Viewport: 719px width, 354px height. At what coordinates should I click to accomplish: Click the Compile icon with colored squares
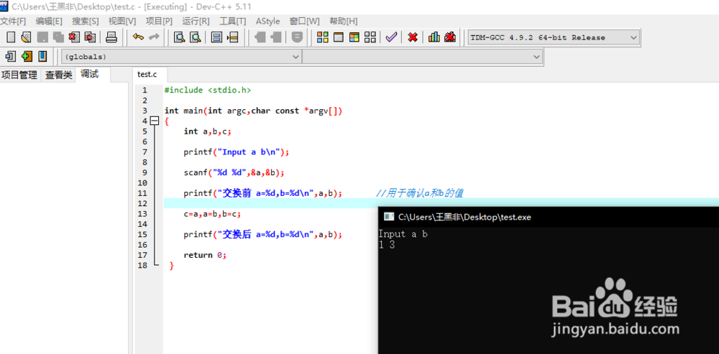323,37
